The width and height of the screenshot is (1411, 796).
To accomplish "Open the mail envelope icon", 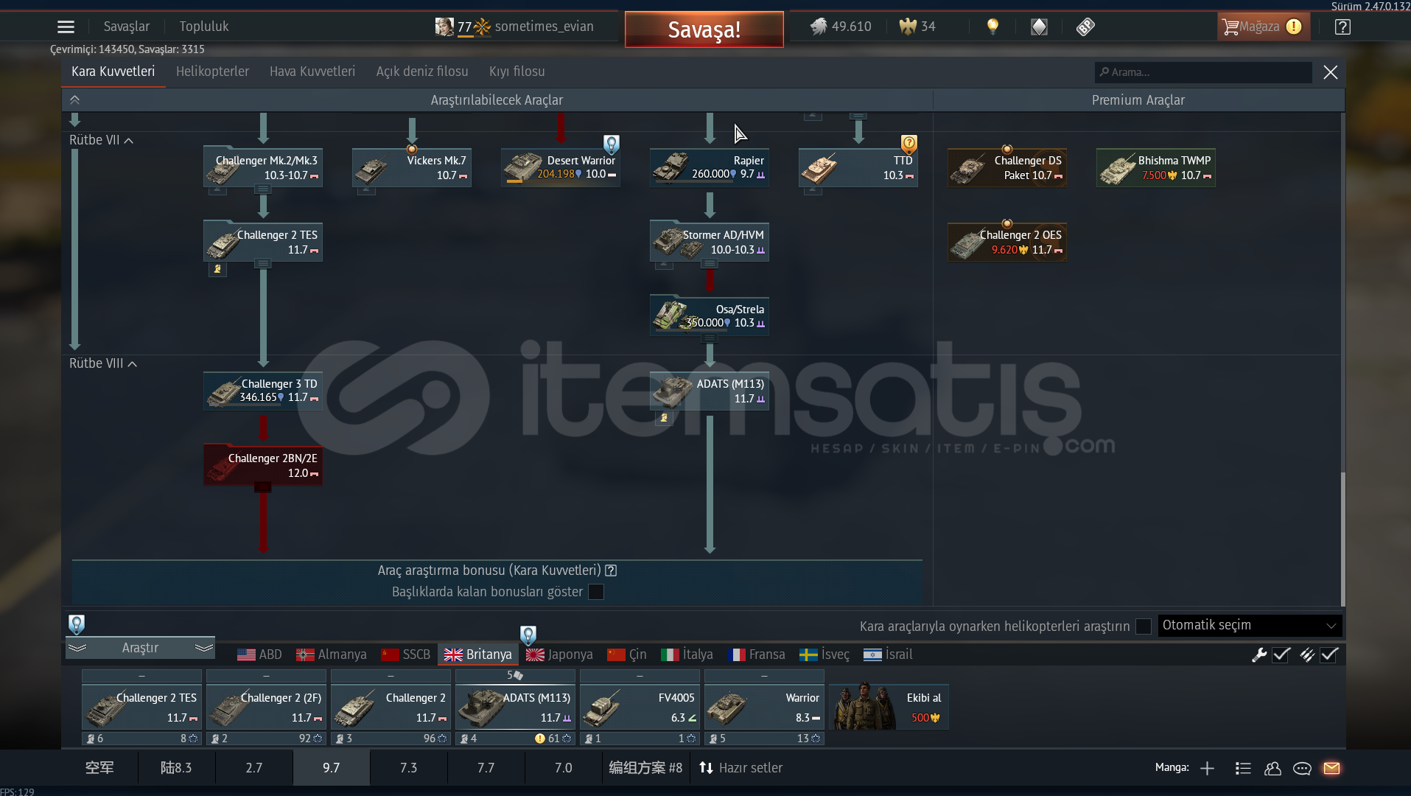I will 1331,769.
